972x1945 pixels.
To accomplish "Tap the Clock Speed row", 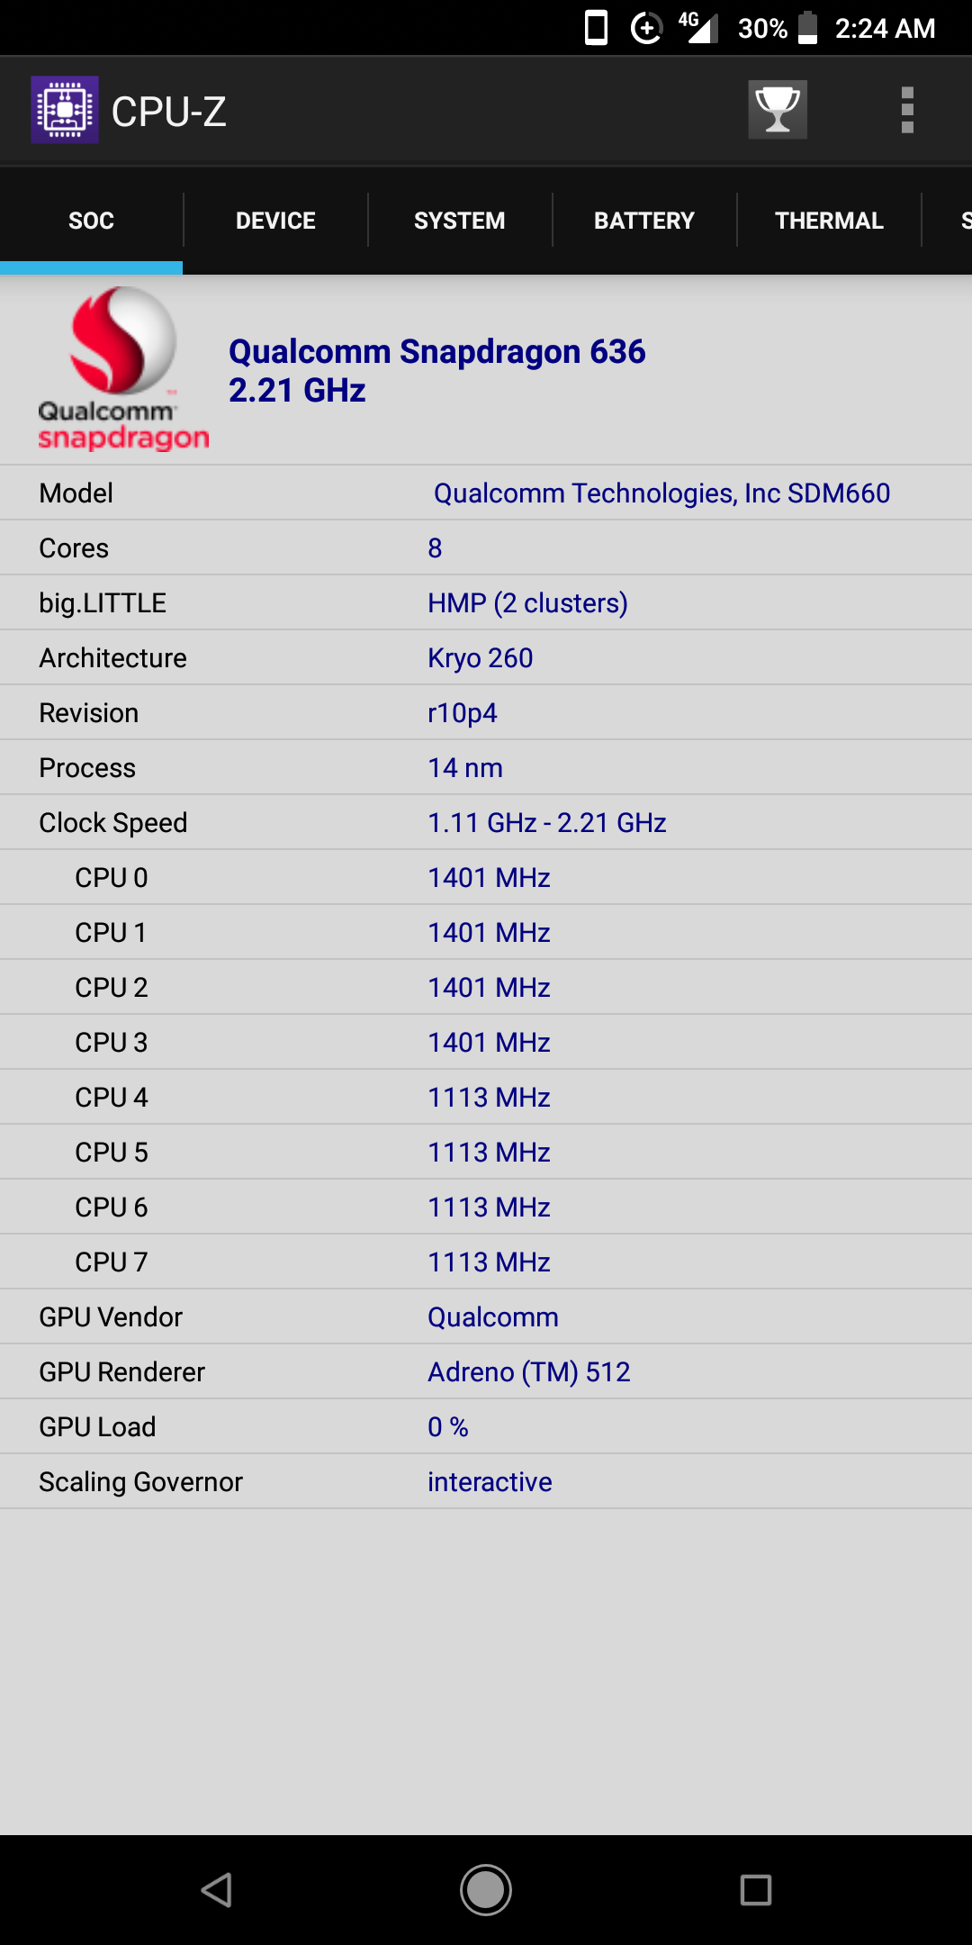I will point(486,823).
